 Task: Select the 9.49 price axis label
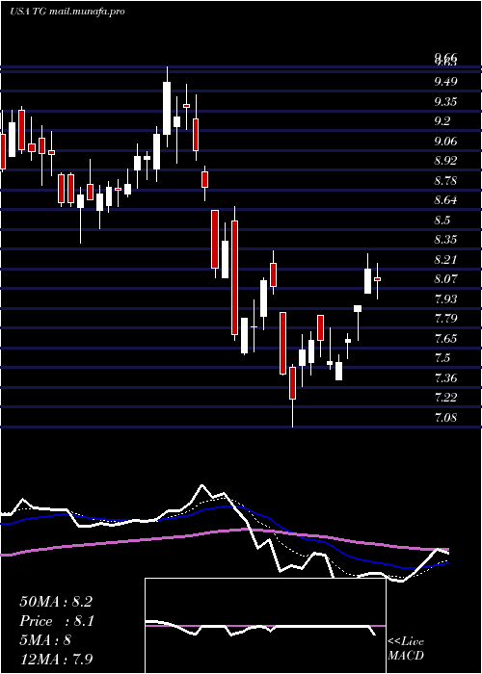445,82
